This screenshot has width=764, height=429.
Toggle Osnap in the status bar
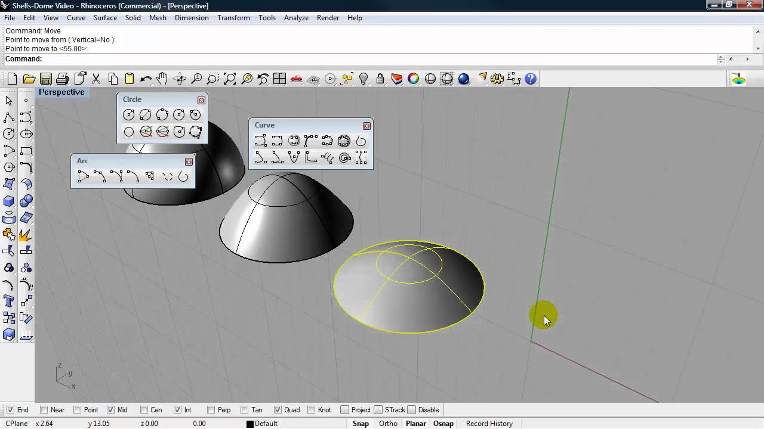coord(443,424)
